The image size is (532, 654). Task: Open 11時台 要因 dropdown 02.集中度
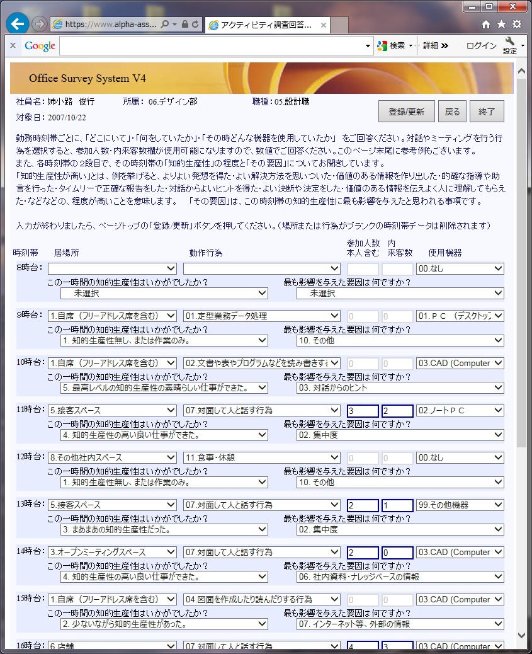click(400, 435)
